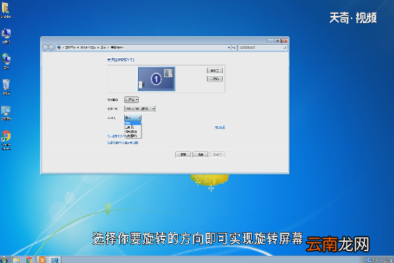Image resolution: width=394 pixels, height=263 pixels.
Task: Expand the address bar history arrow
Action: (x=229, y=48)
